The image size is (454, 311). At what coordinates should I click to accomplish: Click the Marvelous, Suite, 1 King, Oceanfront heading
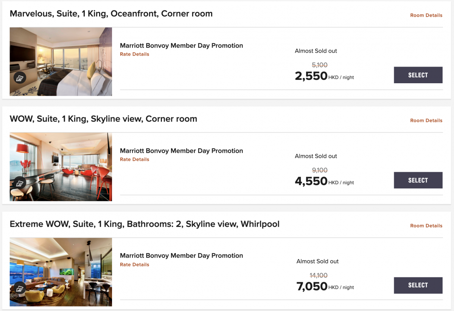pos(111,14)
